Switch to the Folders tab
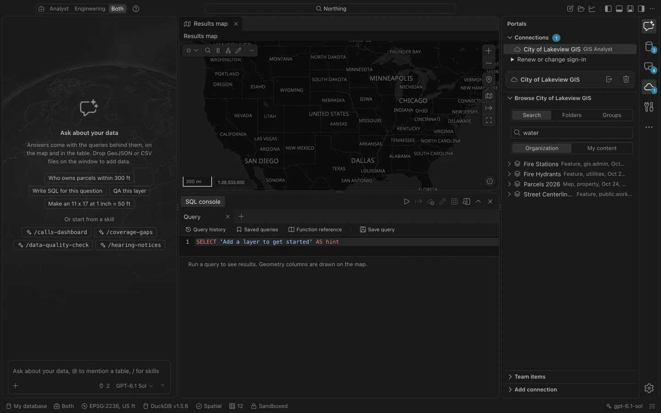Screen dimensions: 661x413 [571, 115]
